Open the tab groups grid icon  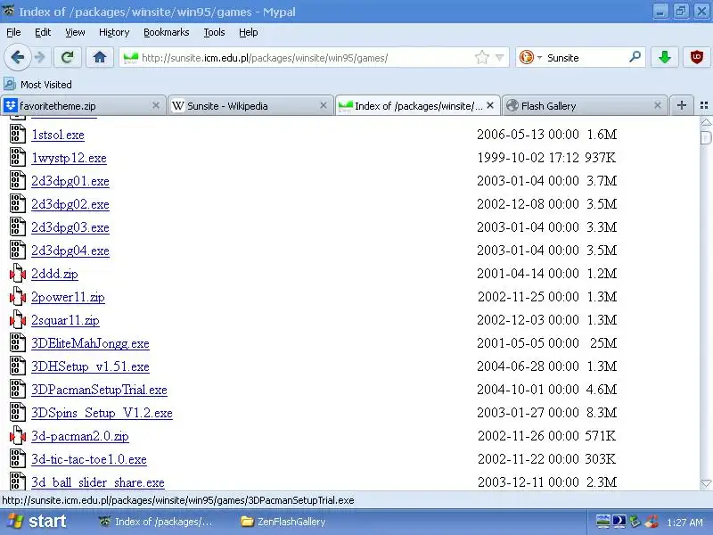coord(704,105)
